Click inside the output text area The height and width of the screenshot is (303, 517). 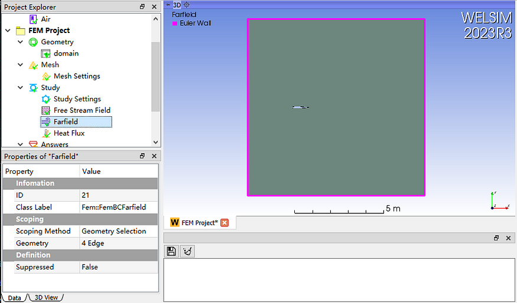click(x=339, y=279)
